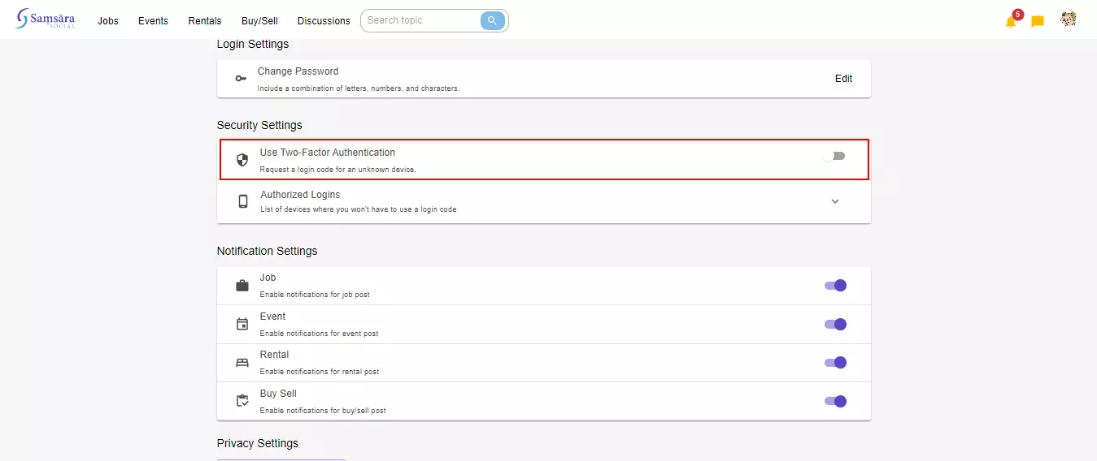Click 'Enable notifications for job post' text

coord(315,295)
